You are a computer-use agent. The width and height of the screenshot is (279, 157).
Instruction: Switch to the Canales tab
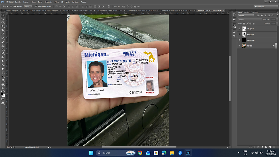pyautogui.click(x=247, y=12)
